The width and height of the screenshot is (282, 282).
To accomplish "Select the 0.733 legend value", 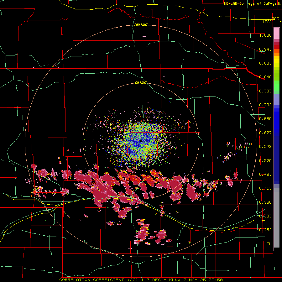I will [265, 105].
